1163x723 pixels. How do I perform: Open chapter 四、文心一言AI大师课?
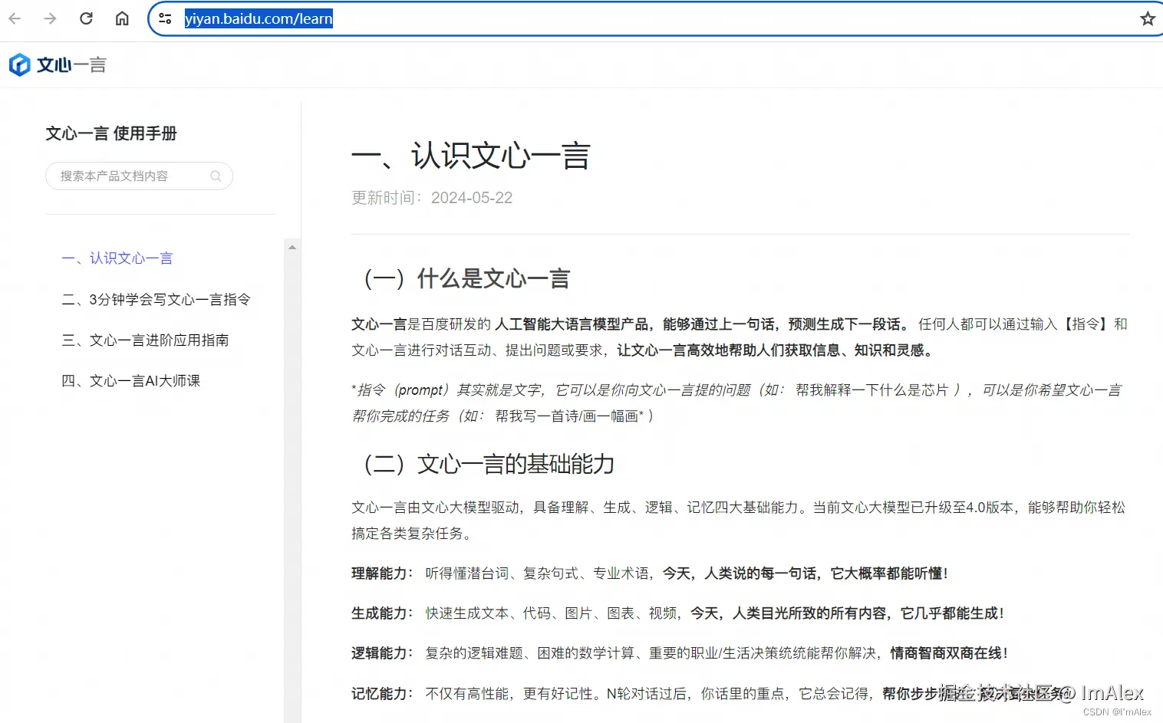131,380
